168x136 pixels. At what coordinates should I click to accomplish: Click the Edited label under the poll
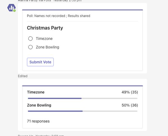[x=23, y=76]
